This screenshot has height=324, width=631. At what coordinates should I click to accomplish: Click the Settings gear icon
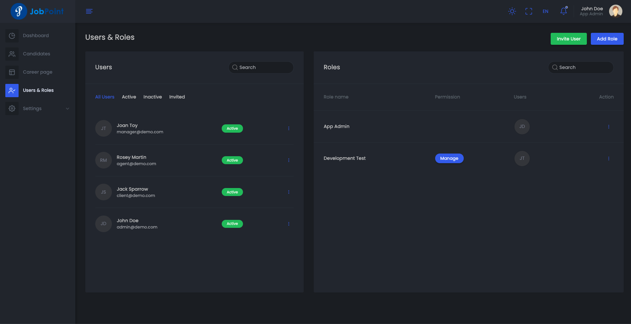point(12,109)
